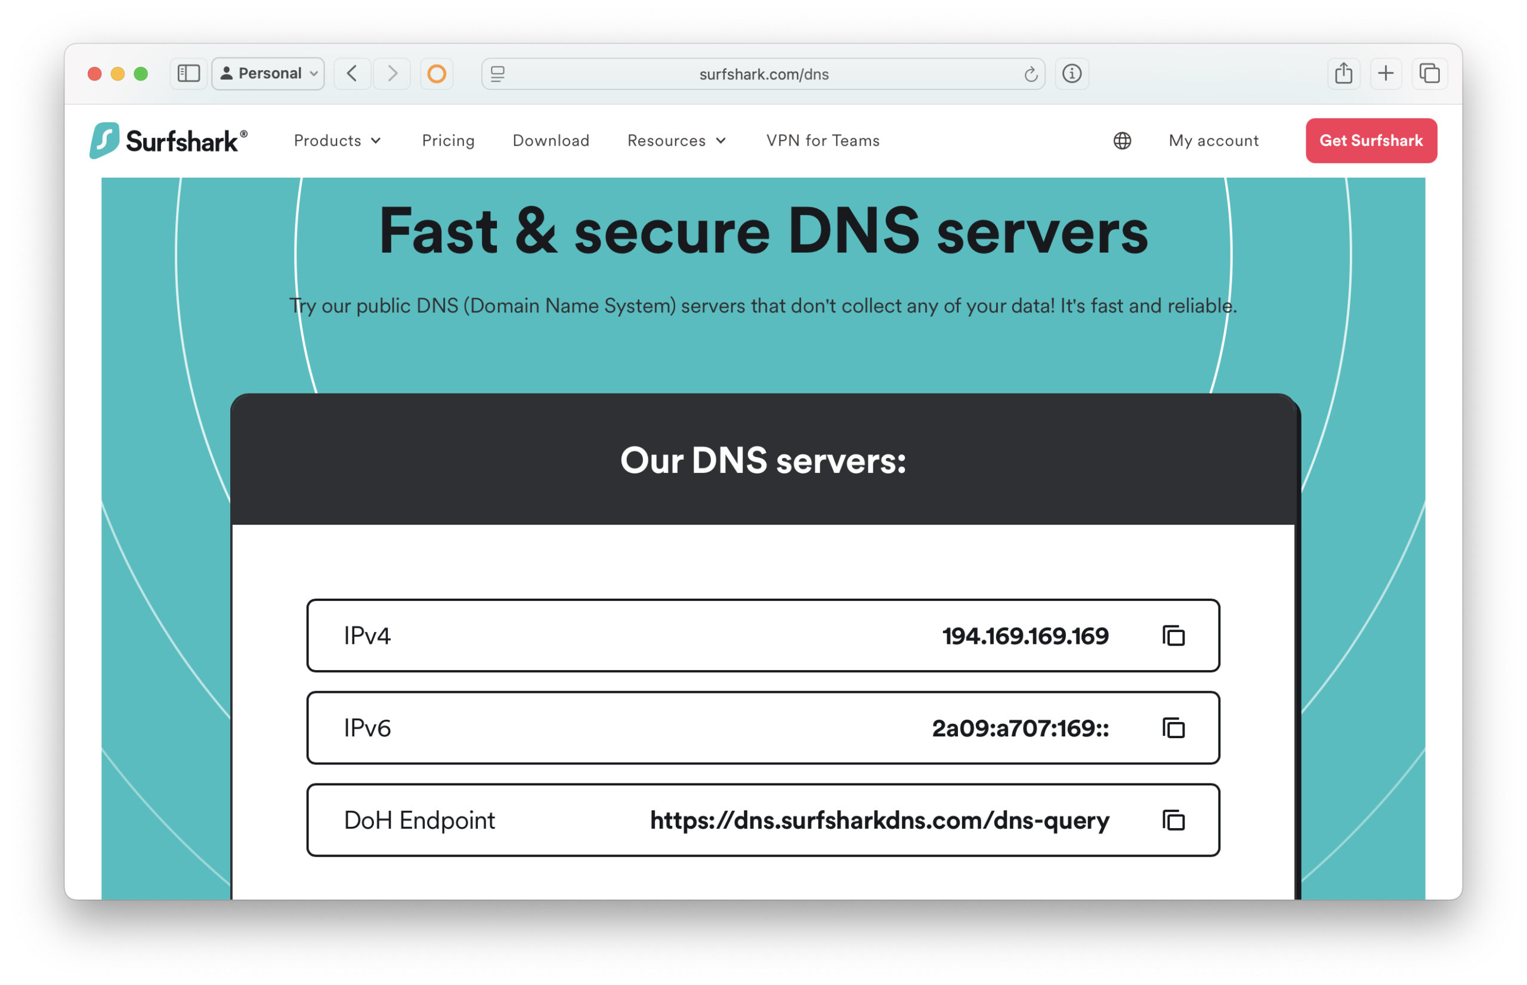Click the Get Surfshark button
1527x985 pixels.
[x=1371, y=140]
